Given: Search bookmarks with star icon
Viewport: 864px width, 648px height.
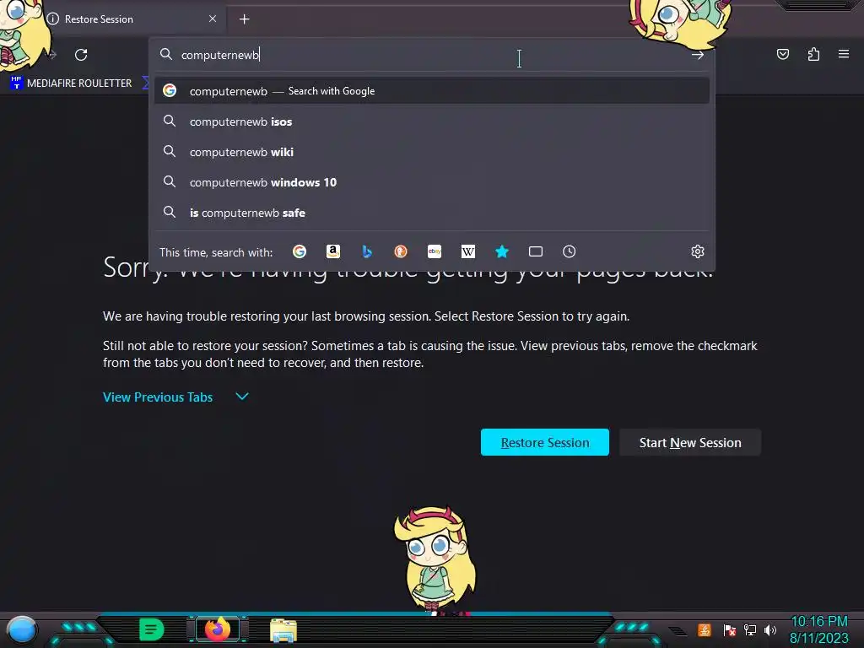Looking at the screenshot, I should [x=501, y=251].
